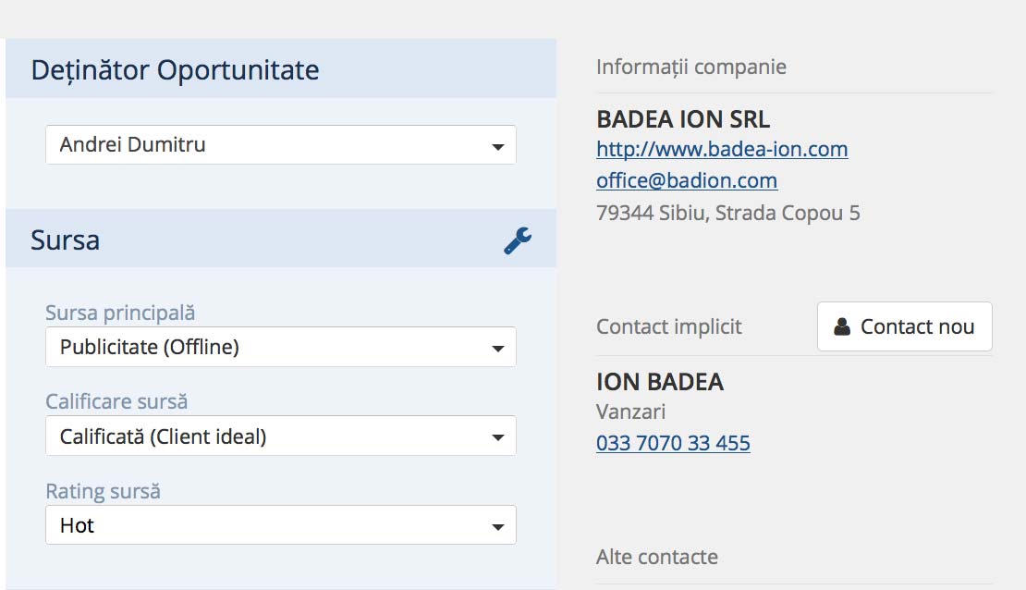Click the dropdown arrow next to Hot
The width and height of the screenshot is (1026, 590).
498,526
